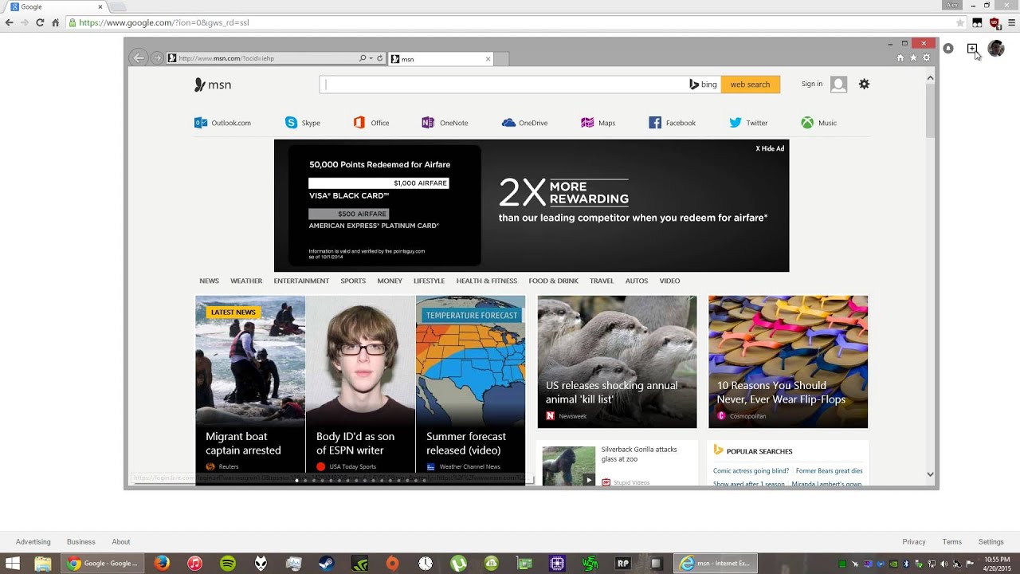1020x574 pixels.
Task: Open the Windows Start button
Action: [13, 564]
